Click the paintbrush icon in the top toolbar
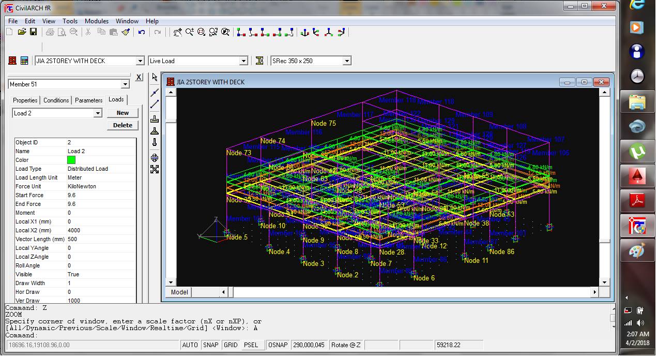This screenshot has height=357, width=657. (x=126, y=32)
